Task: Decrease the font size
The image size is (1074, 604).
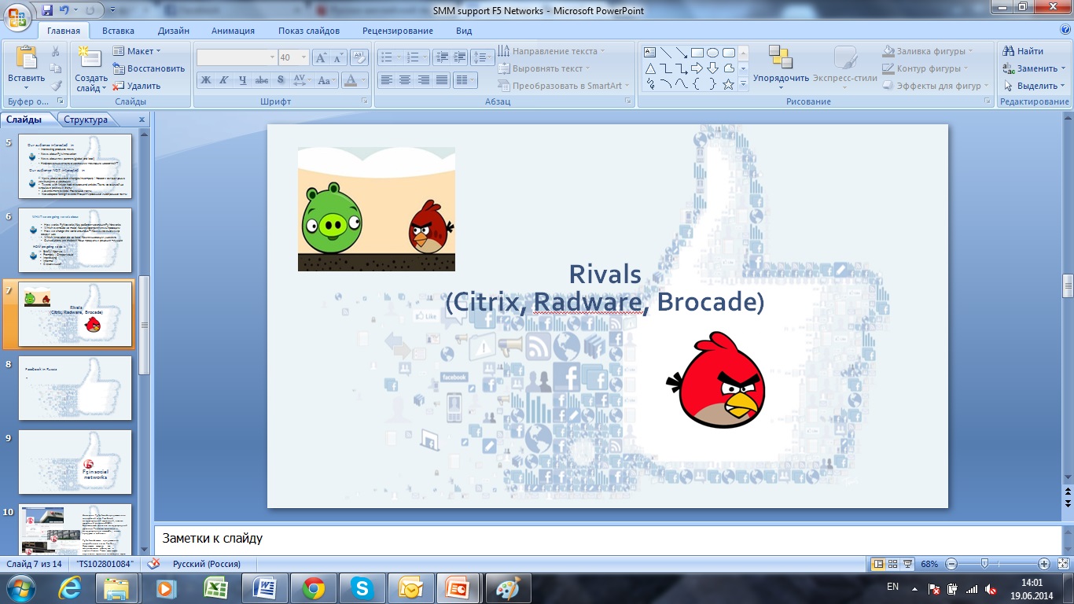Action: coord(338,57)
